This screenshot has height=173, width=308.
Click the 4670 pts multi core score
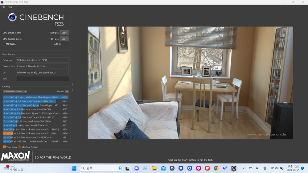tap(54, 33)
